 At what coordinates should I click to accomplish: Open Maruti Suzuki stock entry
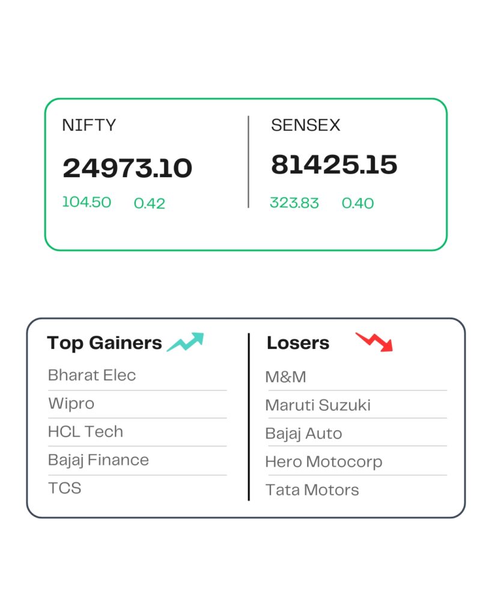coord(318,405)
